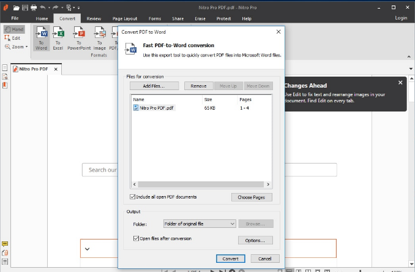Open the File menu
415x272 pixels.
15,18
